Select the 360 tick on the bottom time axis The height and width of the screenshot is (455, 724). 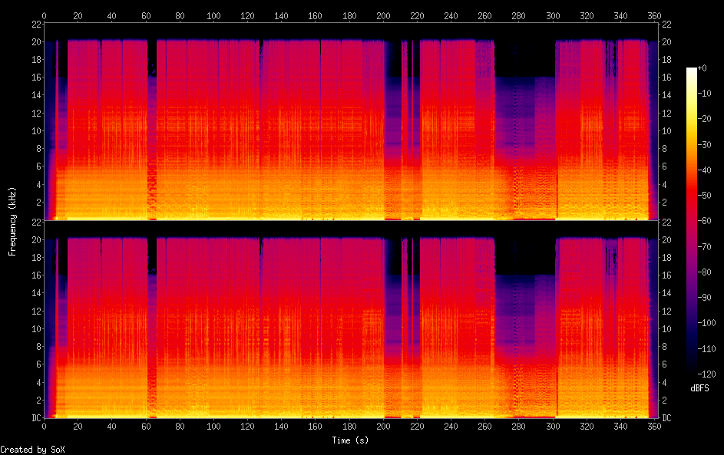[654, 427]
